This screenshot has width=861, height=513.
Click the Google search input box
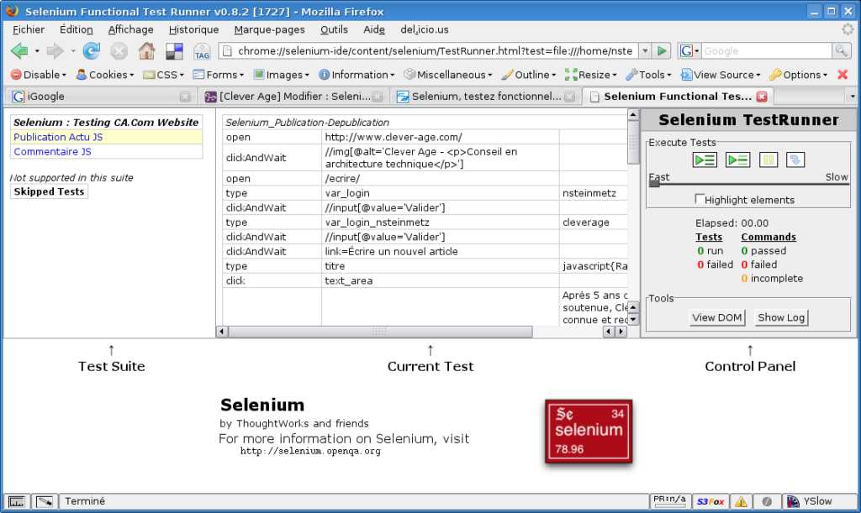[767, 51]
